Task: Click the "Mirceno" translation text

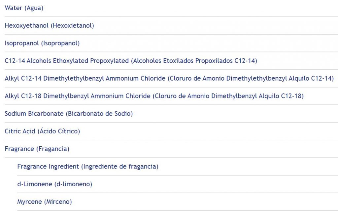Action: (x=58, y=202)
